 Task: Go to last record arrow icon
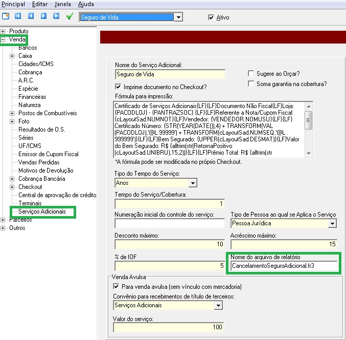point(56,16)
